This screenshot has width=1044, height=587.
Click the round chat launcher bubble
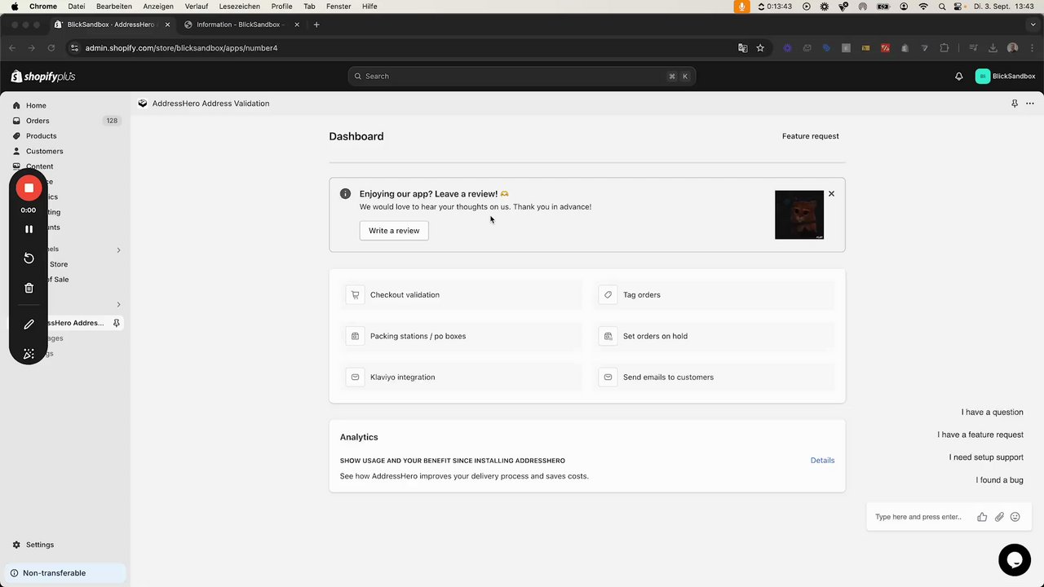(x=1015, y=560)
